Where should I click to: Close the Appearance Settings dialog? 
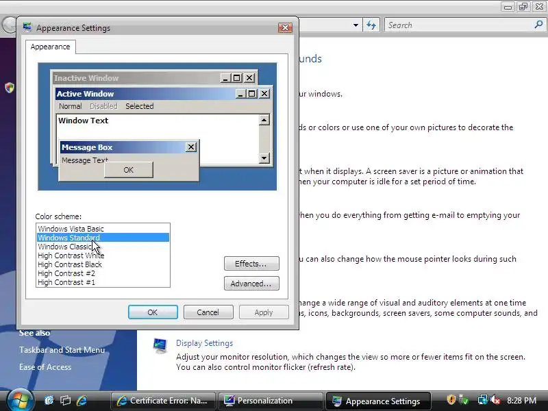pyautogui.click(x=285, y=27)
